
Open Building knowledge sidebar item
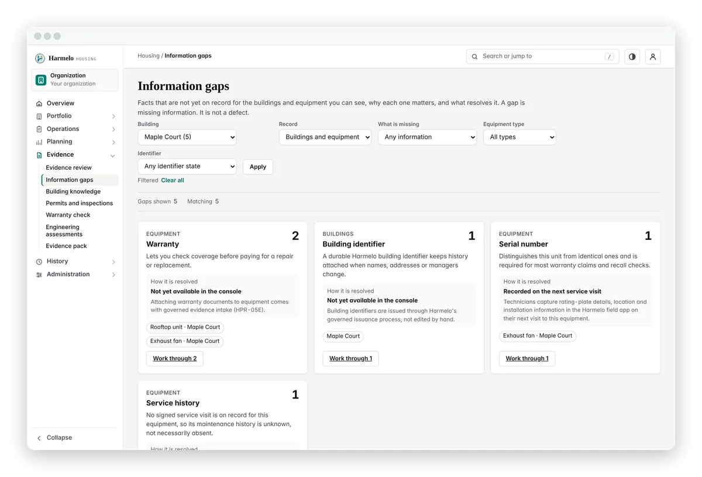[x=73, y=191]
